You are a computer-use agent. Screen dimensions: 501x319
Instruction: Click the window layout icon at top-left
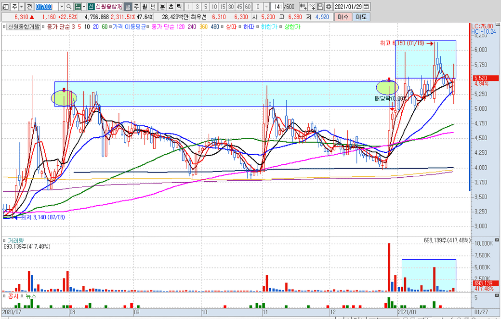(5, 7)
